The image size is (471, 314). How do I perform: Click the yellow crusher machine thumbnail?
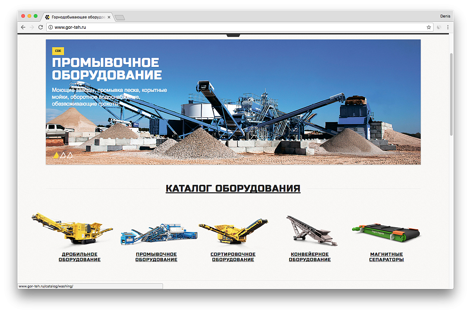73,228
